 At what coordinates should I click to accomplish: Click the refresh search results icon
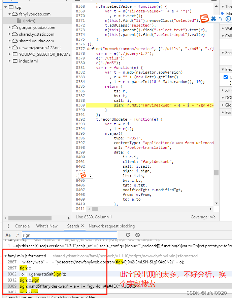tap(128, 235)
